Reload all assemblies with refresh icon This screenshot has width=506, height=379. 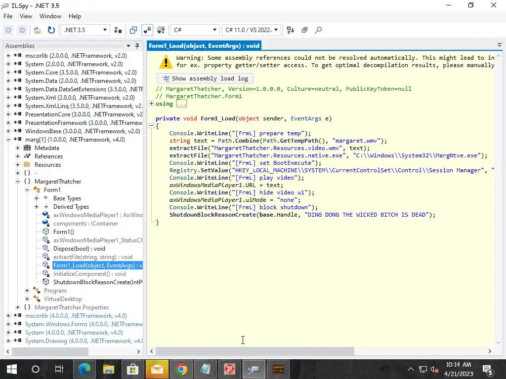[x=51, y=30]
